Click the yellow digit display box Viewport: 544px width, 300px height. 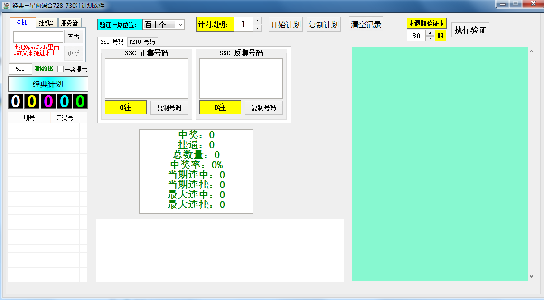tap(32, 101)
